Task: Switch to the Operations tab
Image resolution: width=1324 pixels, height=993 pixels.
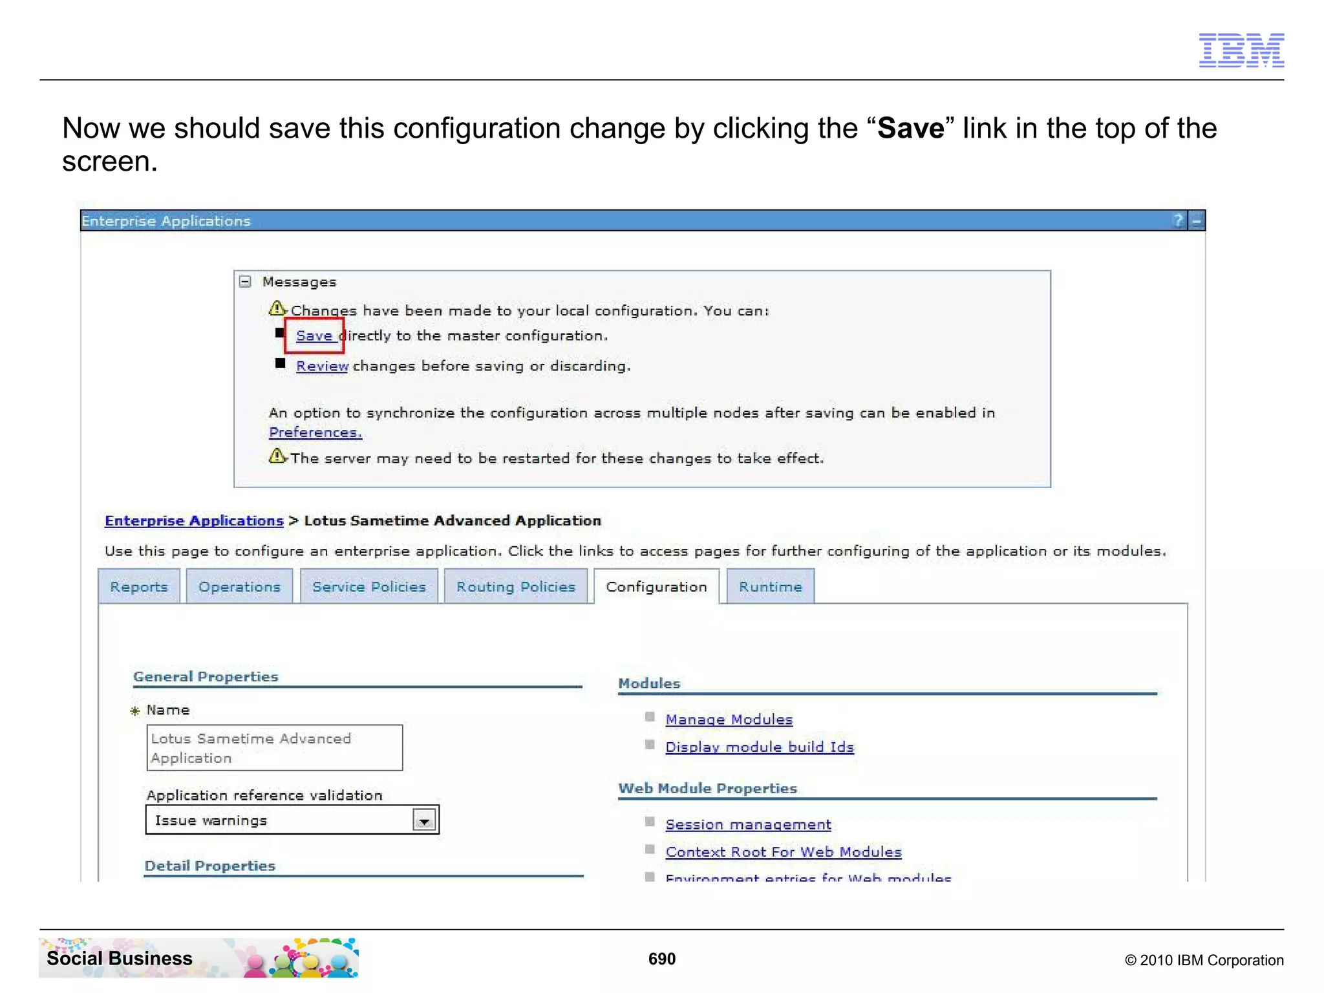Action: click(x=239, y=586)
